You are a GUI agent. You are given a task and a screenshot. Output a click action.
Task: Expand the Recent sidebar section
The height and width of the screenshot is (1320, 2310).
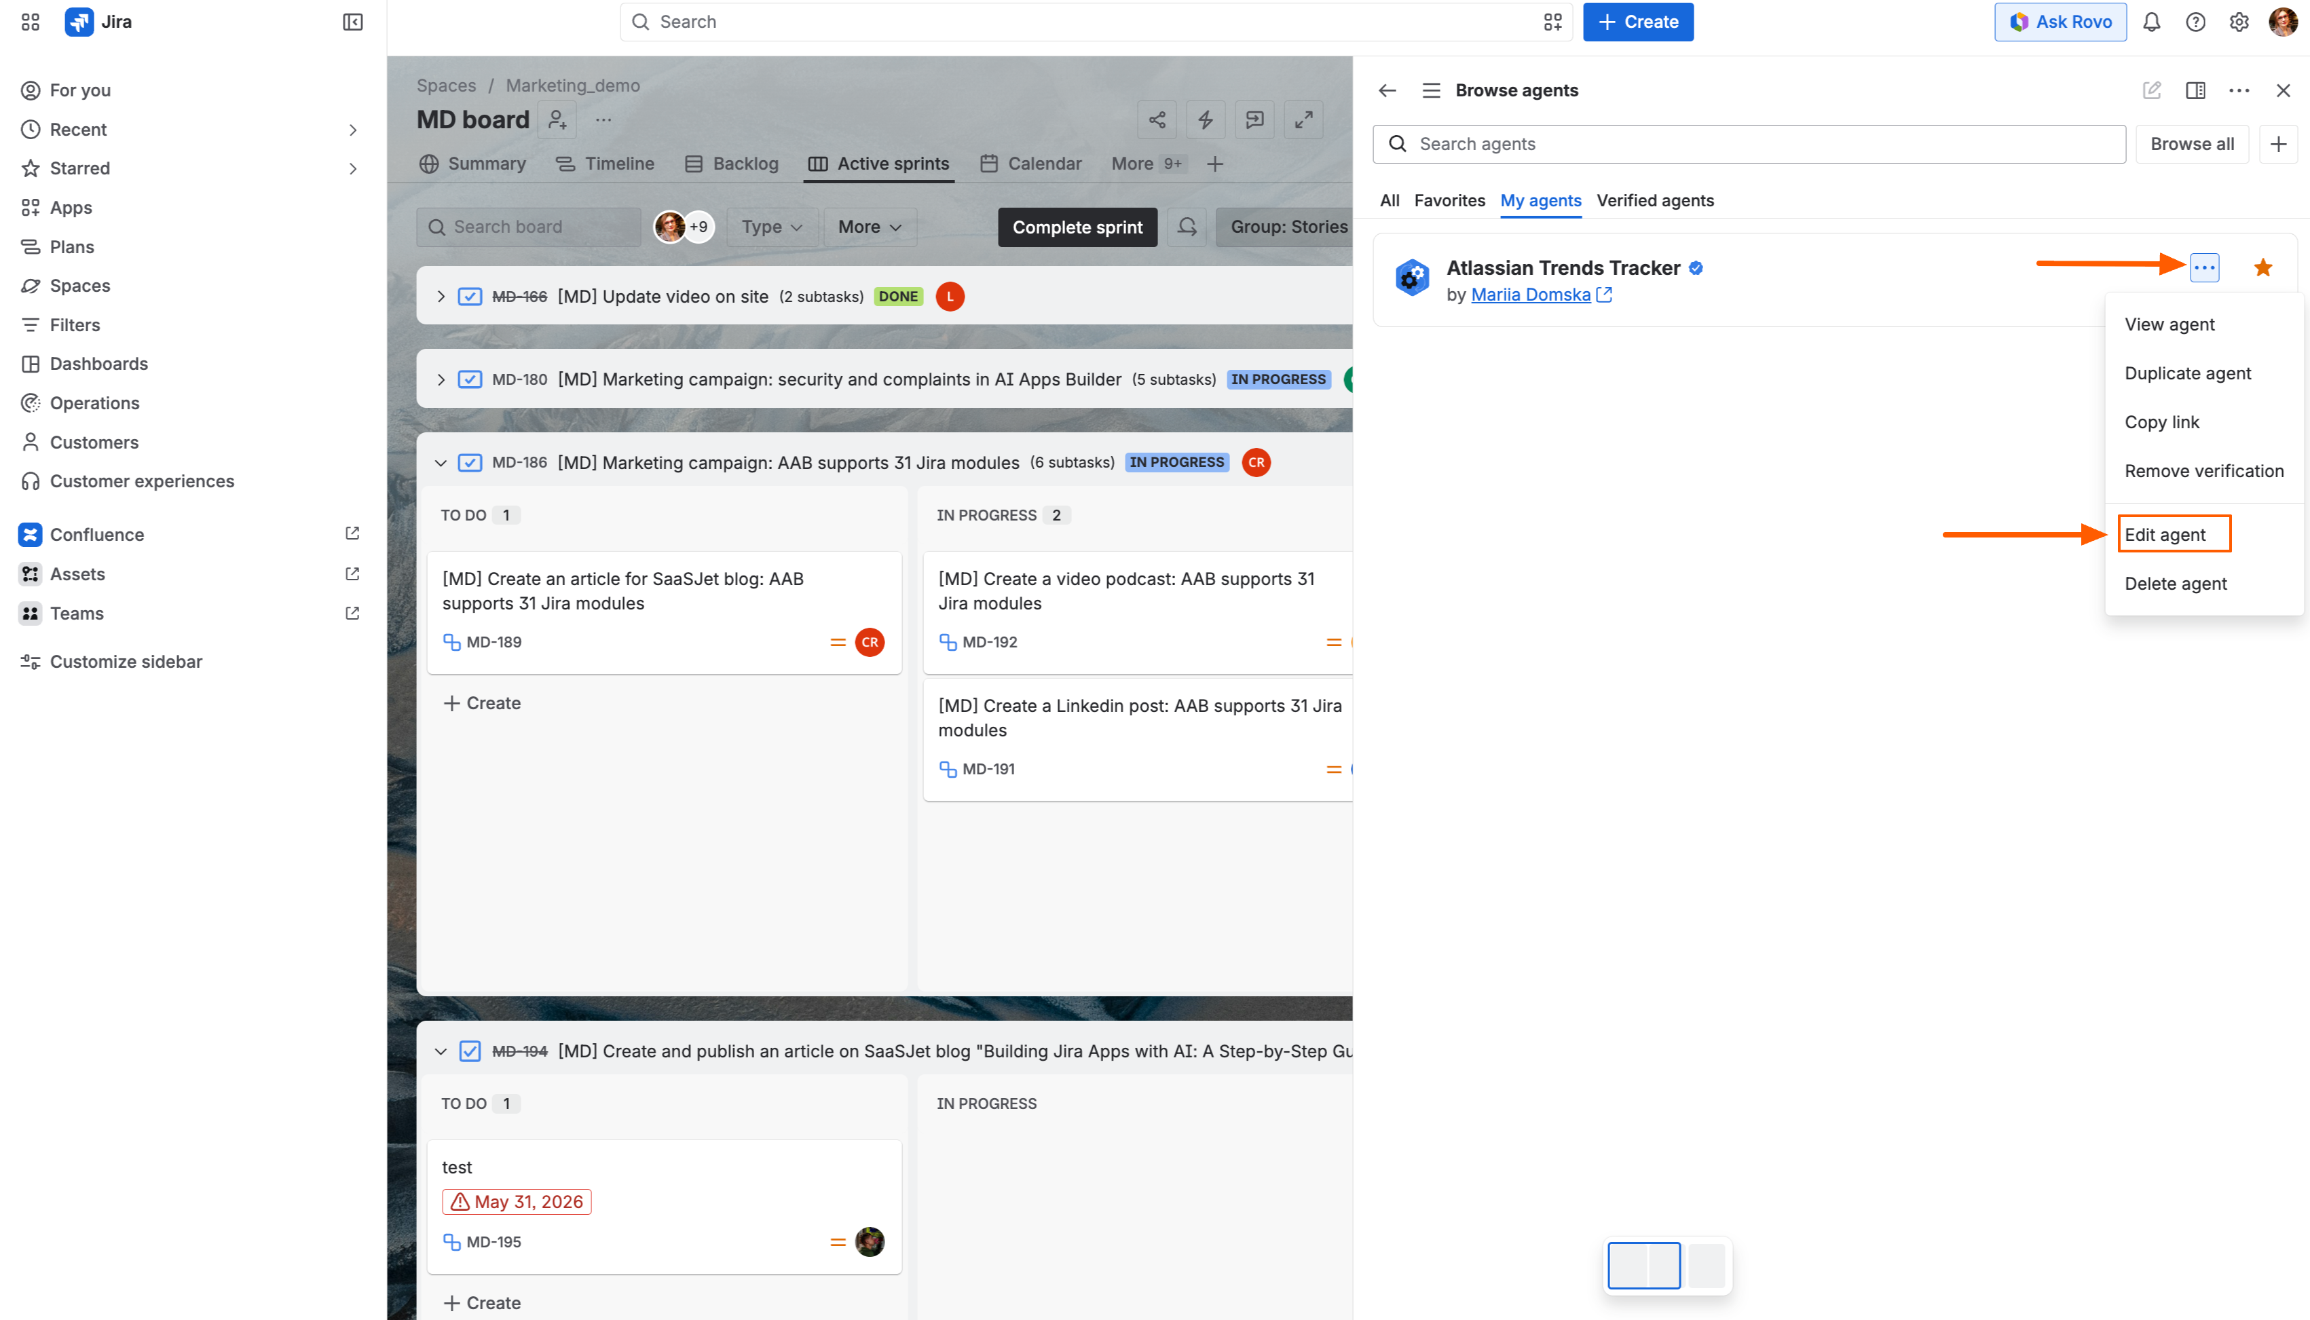[x=353, y=130]
